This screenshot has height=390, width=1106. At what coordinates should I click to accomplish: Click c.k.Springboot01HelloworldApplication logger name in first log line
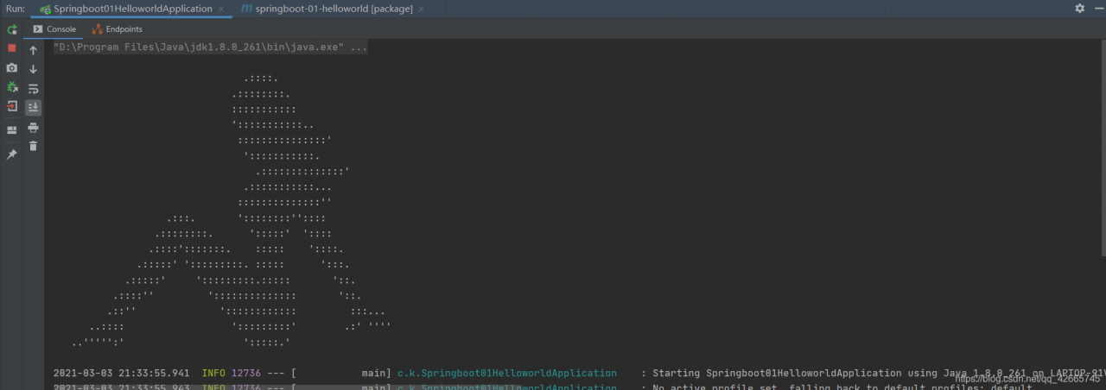[x=507, y=374]
